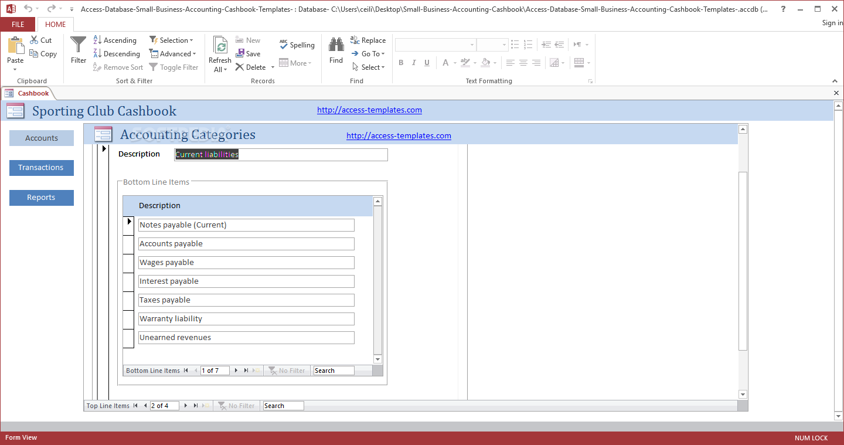Screen dimensions: 844x445
Task: Toggle Bold formatting
Action: [401, 63]
